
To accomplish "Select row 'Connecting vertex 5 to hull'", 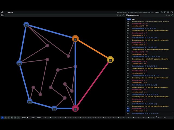I will pyautogui.click(x=150, y=40).
